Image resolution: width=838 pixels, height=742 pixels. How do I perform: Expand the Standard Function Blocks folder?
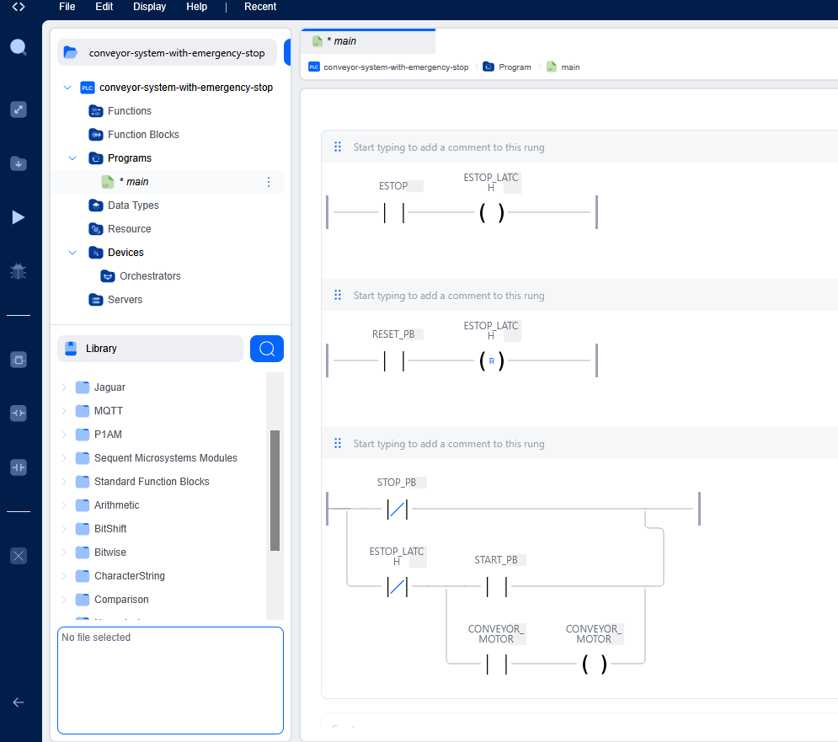pos(64,481)
